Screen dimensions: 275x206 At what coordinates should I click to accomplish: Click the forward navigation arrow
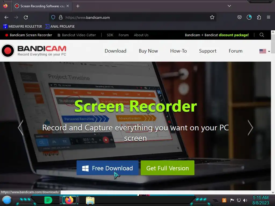pos(16,17)
